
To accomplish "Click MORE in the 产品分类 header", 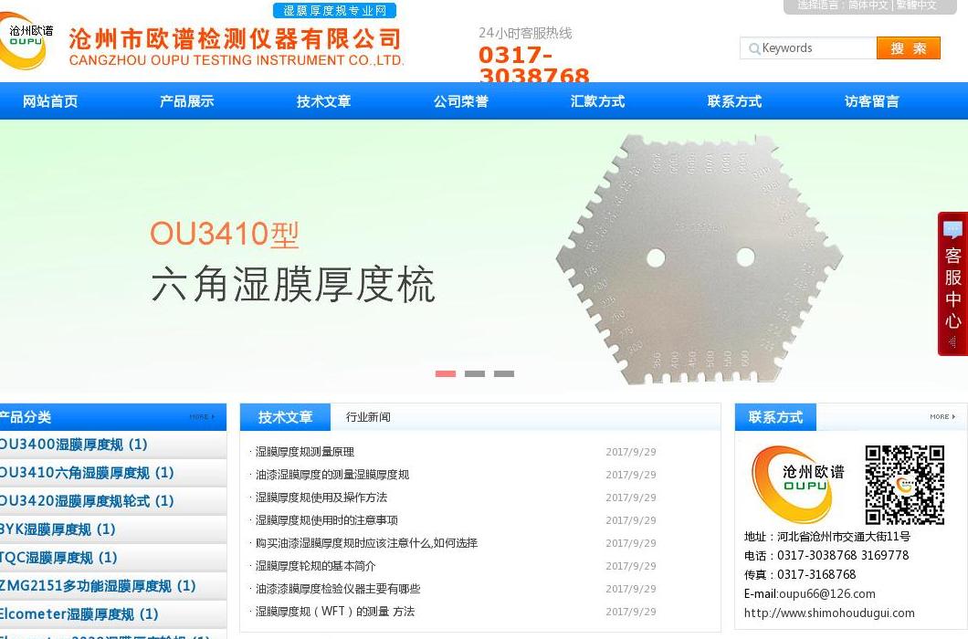I will 202,417.
